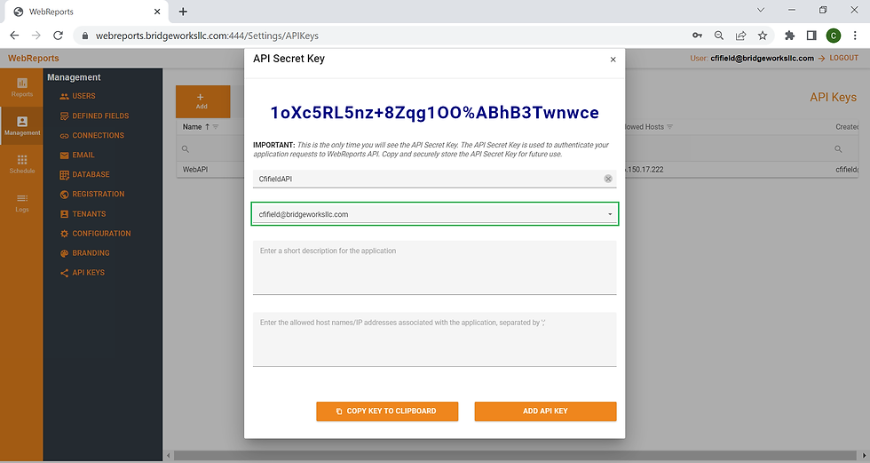Open a new browser tab
Image resolution: width=870 pixels, height=463 pixels.
coord(183,12)
